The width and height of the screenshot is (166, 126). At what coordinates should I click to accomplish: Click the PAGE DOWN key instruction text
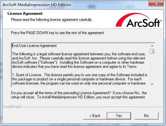(58, 33)
